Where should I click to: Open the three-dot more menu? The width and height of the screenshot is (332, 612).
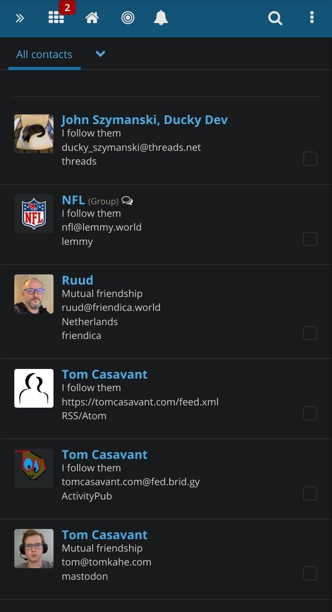(x=312, y=18)
